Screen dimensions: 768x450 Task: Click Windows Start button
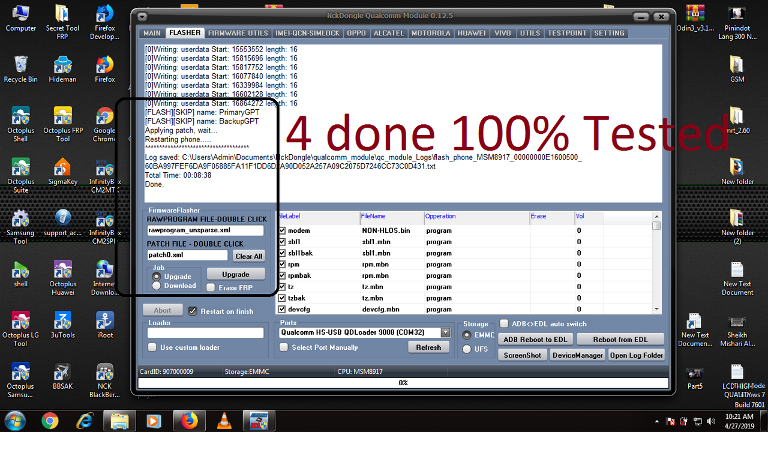[x=14, y=421]
